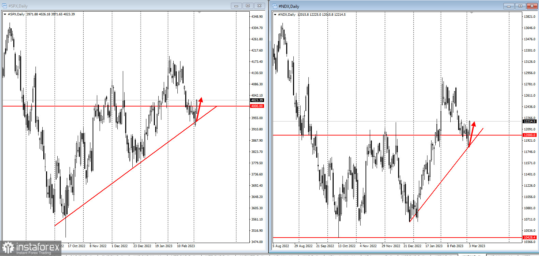Click 21 Sep 2022 on NDX time axis

coord(325,246)
